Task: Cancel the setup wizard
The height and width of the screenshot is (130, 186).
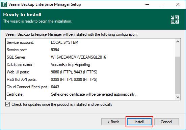Action: 166,122
